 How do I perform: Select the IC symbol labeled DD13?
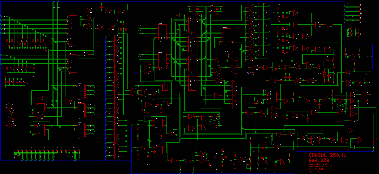pos(81,91)
